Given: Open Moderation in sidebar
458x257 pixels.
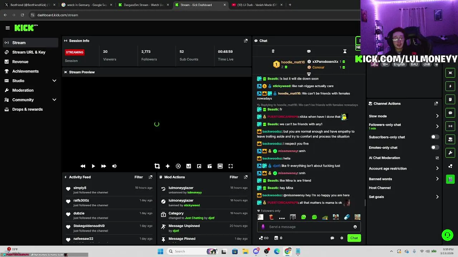Looking at the screenshot, I should click(30, 90).
